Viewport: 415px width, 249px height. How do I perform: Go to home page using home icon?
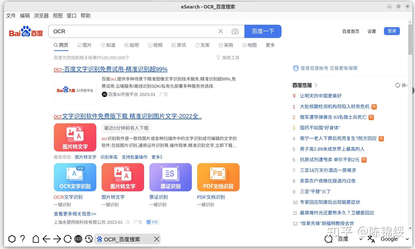point(36,239)
